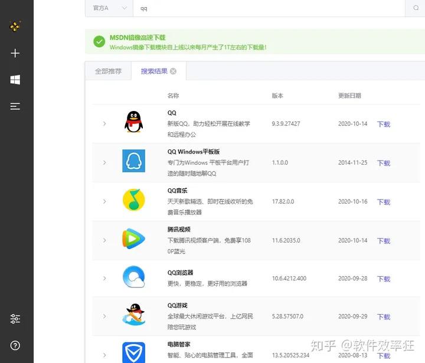Click the QQ浏览器 name text
Screen dimensions: 425x363
(x=180, y=273)
